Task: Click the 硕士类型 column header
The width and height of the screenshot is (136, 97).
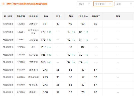Action: 8,16
